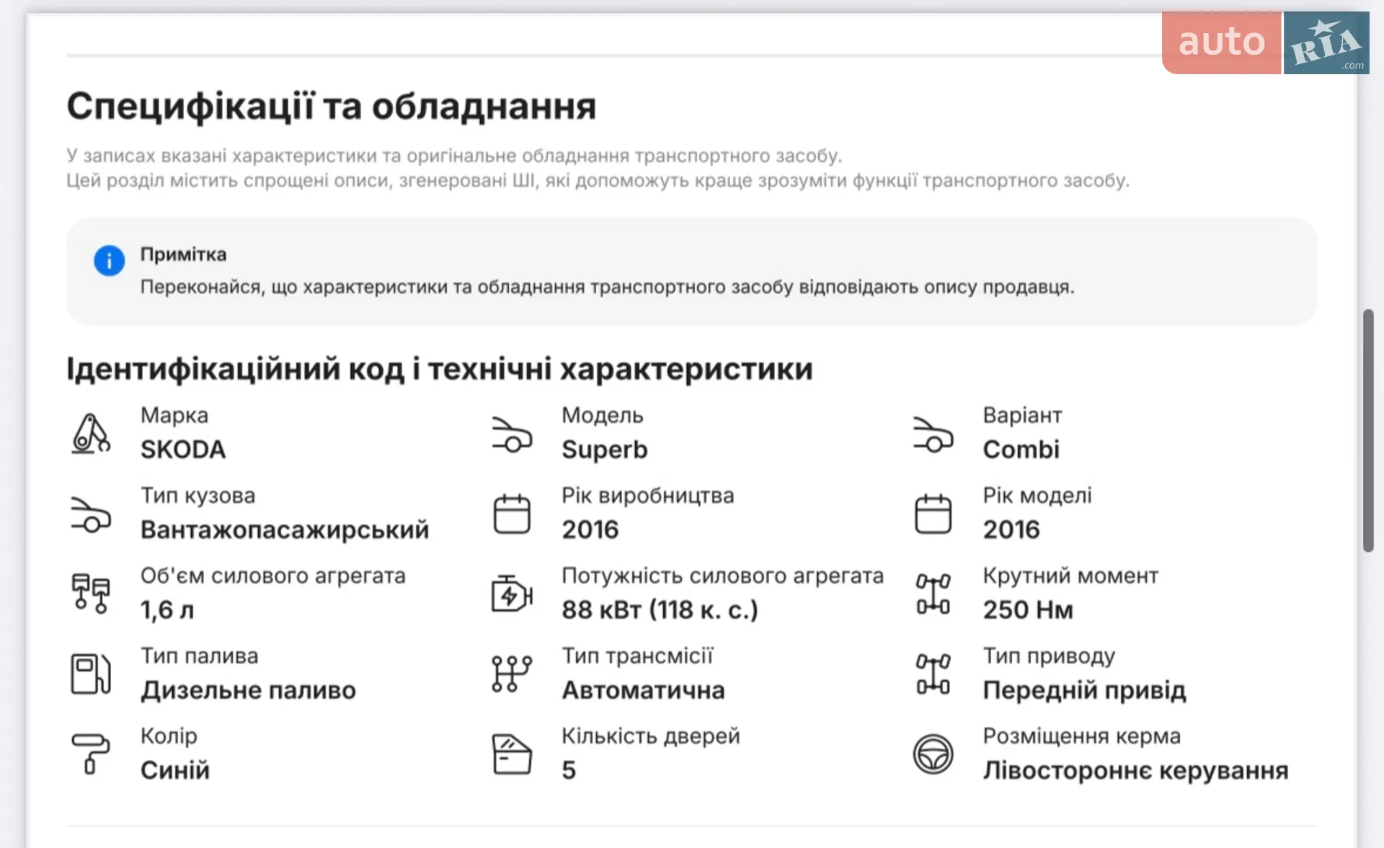Click the Дизельне паливо fuel value
Screen dimensions: 1384x848
click(248, 690)
